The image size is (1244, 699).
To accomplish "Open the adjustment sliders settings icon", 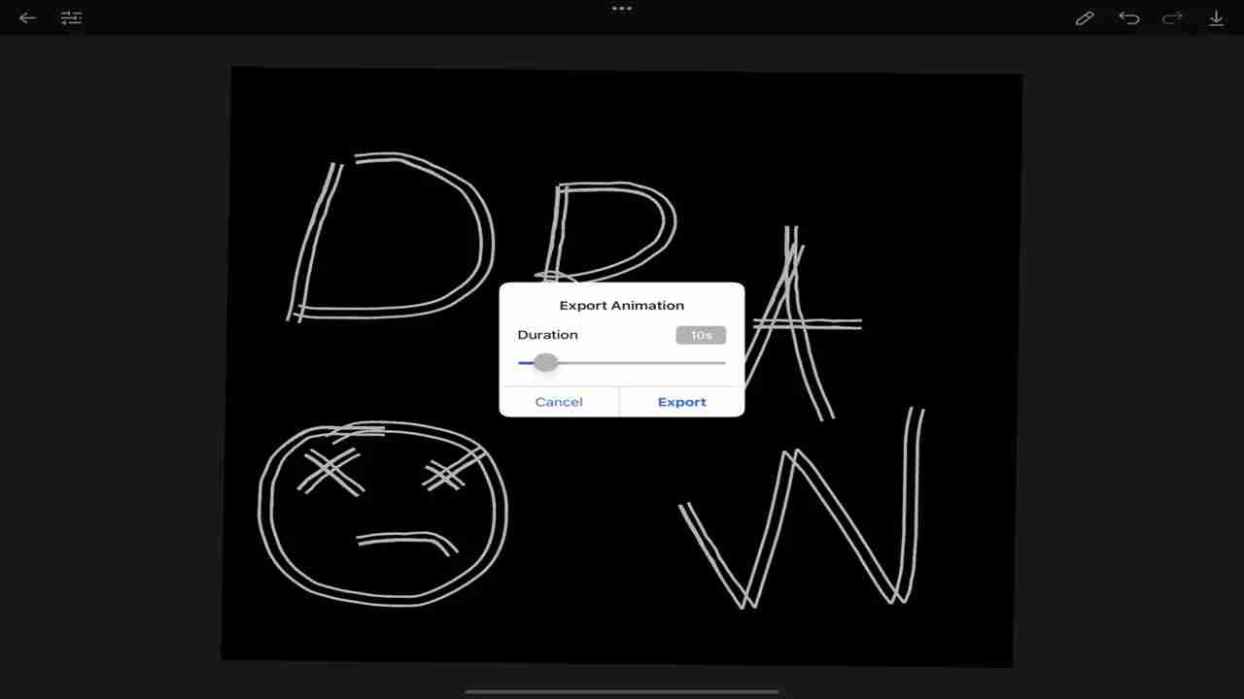I will 71,17.
